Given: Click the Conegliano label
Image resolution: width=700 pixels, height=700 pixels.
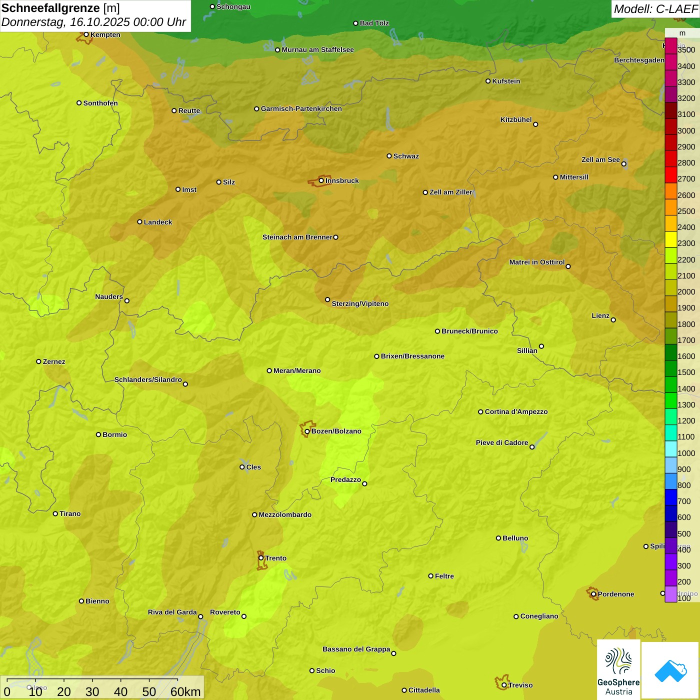Looking at the screenshot, I should coord(539,616).
